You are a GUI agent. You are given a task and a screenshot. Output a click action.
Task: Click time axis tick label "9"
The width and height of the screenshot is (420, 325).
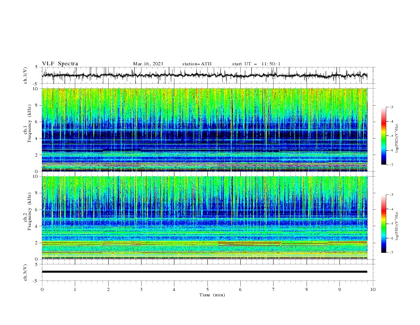tap(339, 289)
